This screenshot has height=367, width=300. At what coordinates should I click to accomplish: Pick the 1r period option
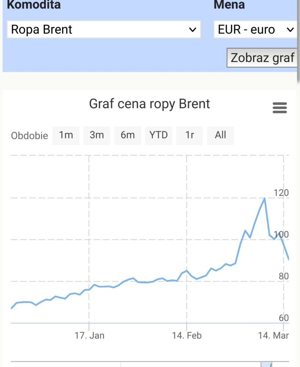click(189, 135)
